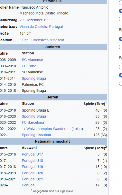Select the unchecked radio button under Br heading
The height and width of the screenshot is (195, 122).
(x=120, y=47)
